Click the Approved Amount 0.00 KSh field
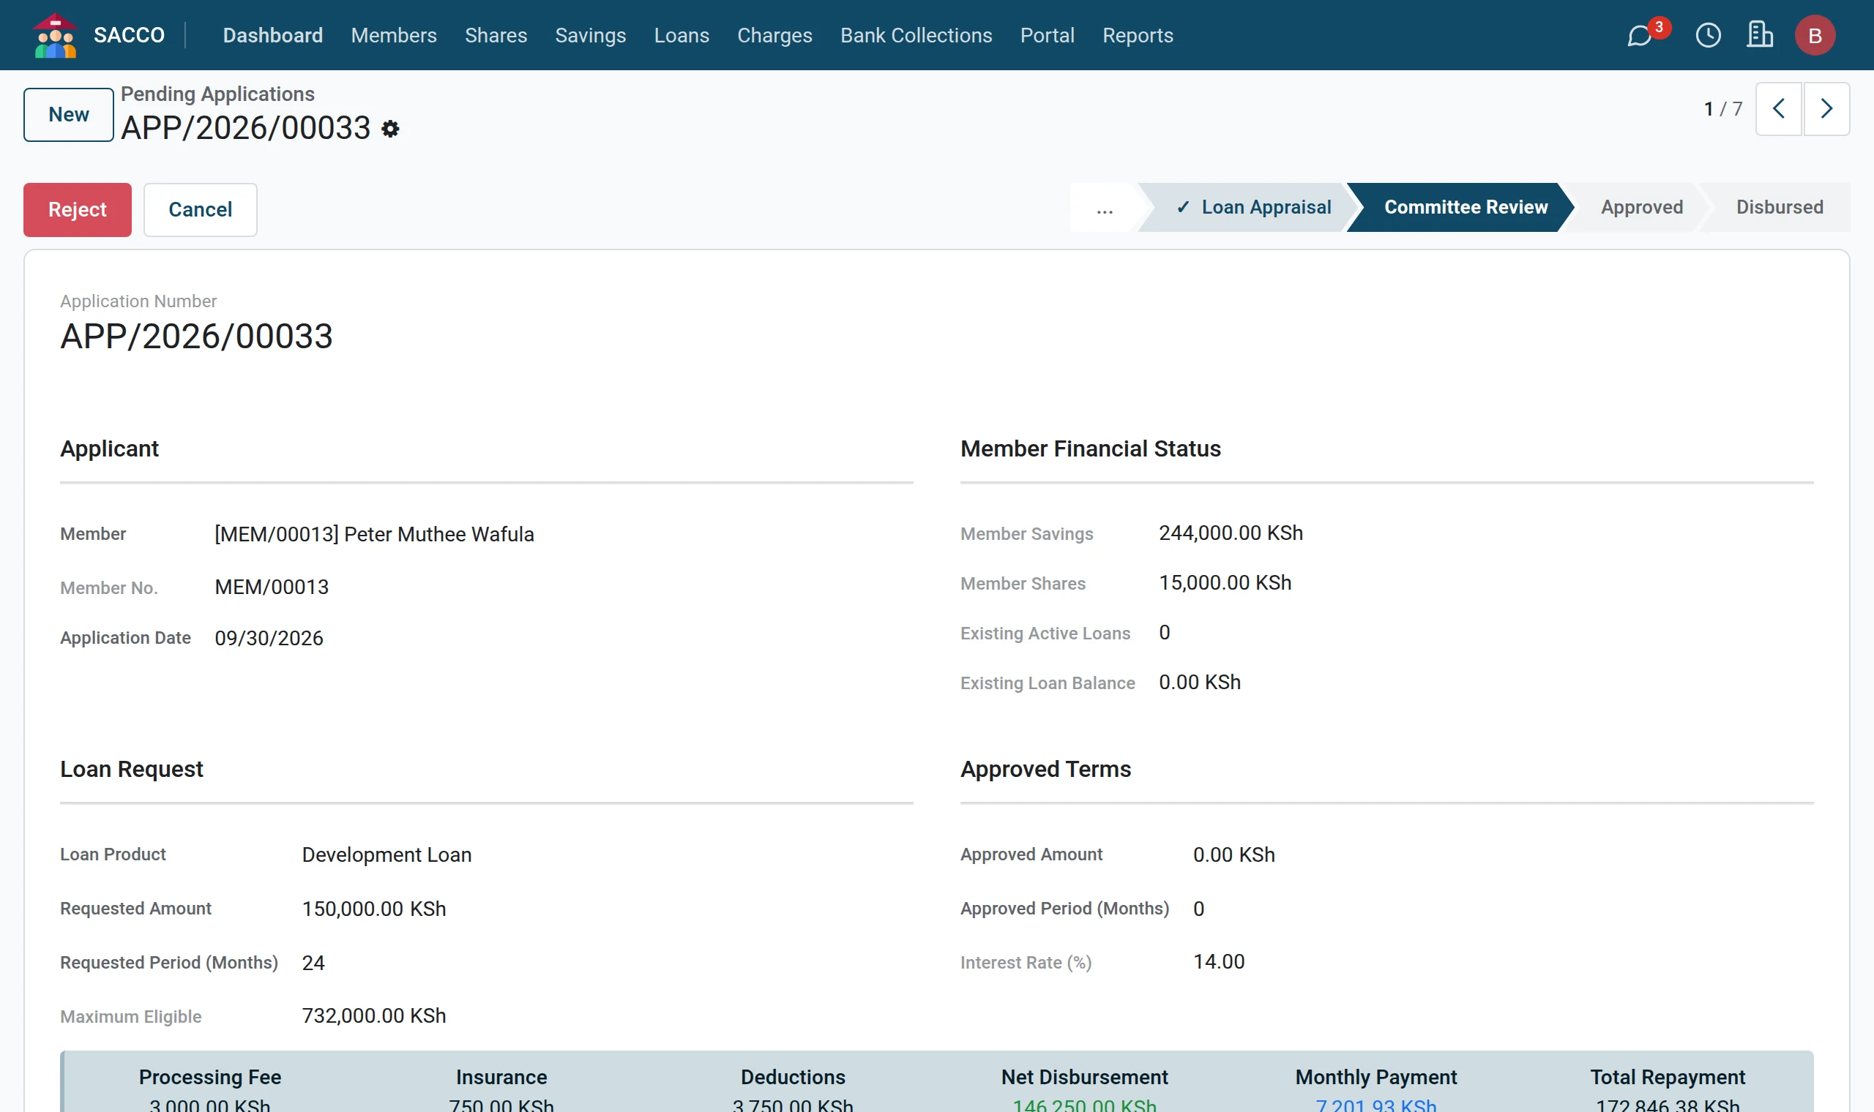 pos(1234,855)
